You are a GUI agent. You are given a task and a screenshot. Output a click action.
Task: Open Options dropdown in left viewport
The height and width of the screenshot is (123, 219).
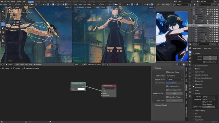click(x=68, y=8)
